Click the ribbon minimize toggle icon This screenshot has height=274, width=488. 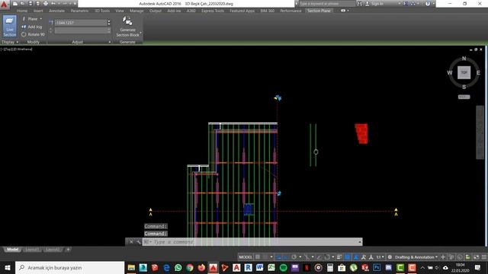pos(343,11)
